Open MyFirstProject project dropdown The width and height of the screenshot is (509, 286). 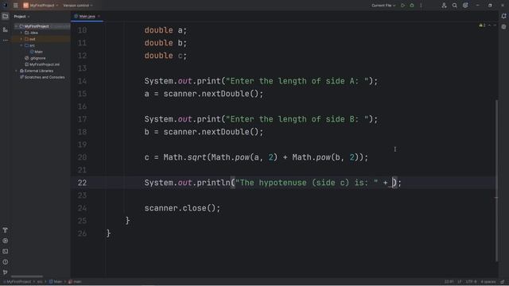tap(41, 6)
